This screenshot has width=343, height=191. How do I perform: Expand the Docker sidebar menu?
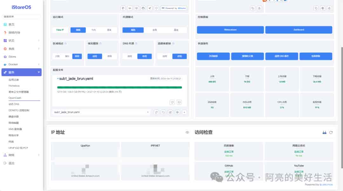22,64
